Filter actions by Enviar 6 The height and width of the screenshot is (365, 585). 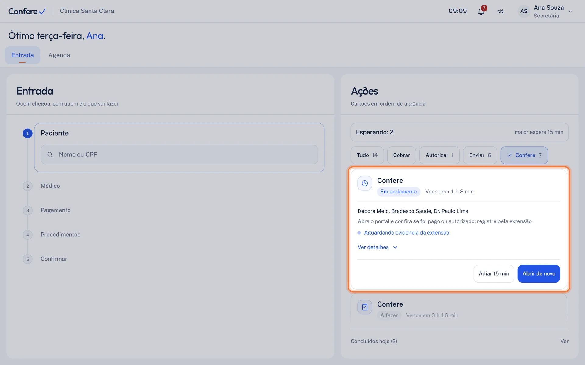[480, 155]
